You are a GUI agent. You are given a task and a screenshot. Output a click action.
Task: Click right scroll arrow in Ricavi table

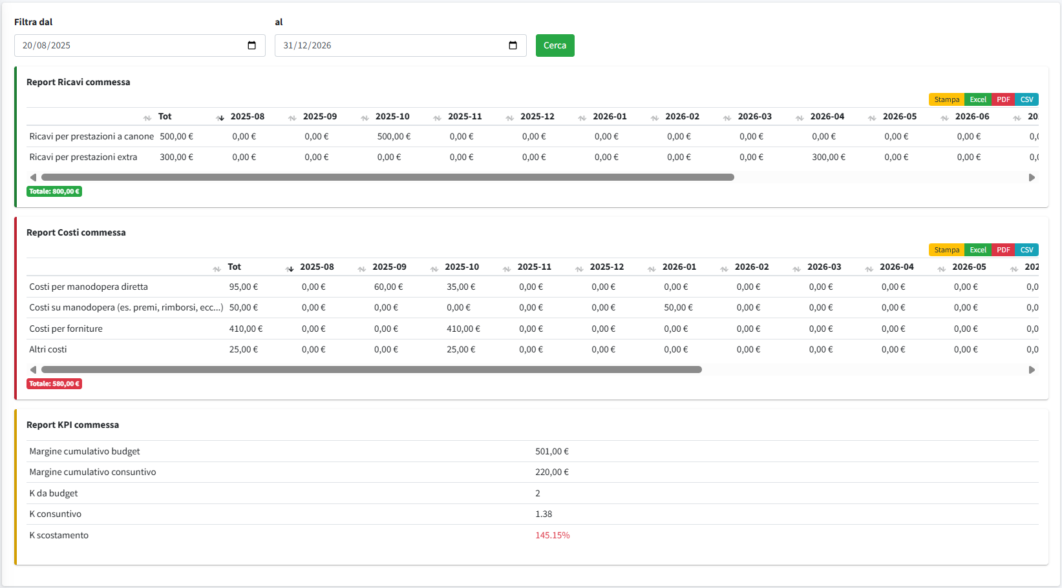pos(1032,177)
